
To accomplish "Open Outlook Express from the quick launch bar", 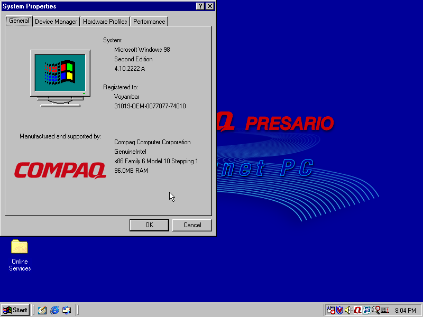I will [67, 310].
